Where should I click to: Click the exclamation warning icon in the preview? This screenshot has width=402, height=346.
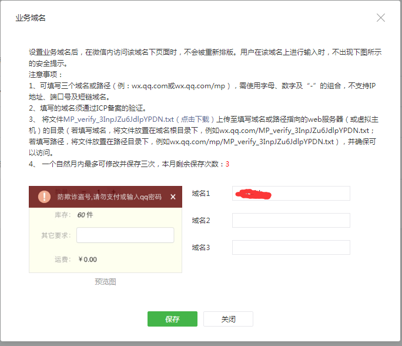[x=44, y=197]
